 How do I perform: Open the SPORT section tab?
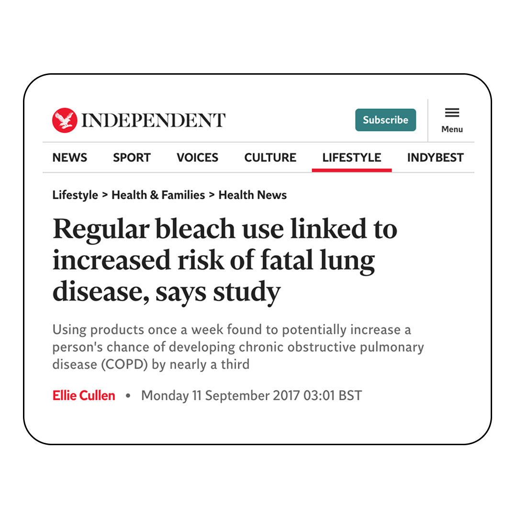click(132, 157)
